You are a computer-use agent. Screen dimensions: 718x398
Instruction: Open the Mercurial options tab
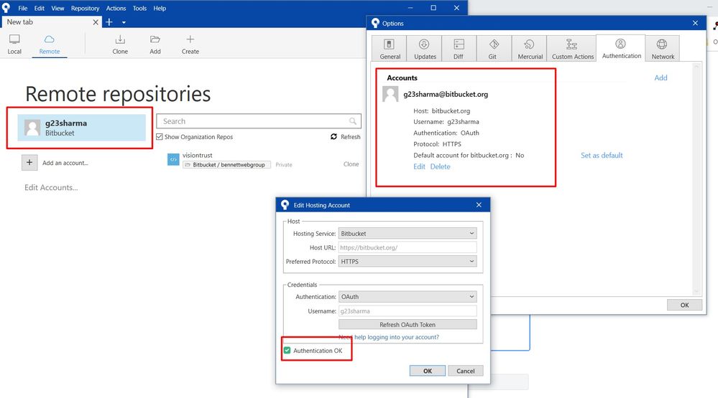530,49
